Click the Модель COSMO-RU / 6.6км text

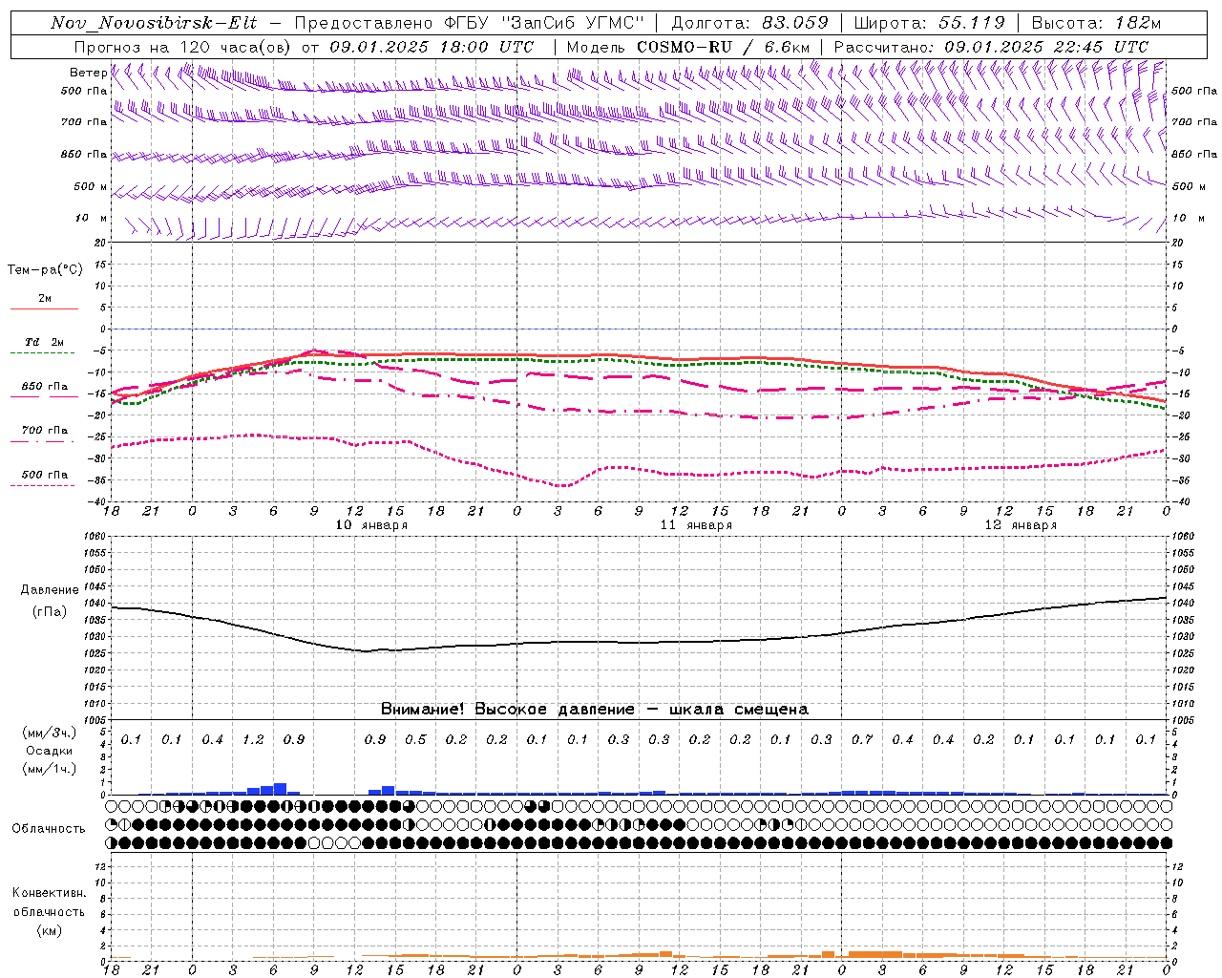coord(687,47)
